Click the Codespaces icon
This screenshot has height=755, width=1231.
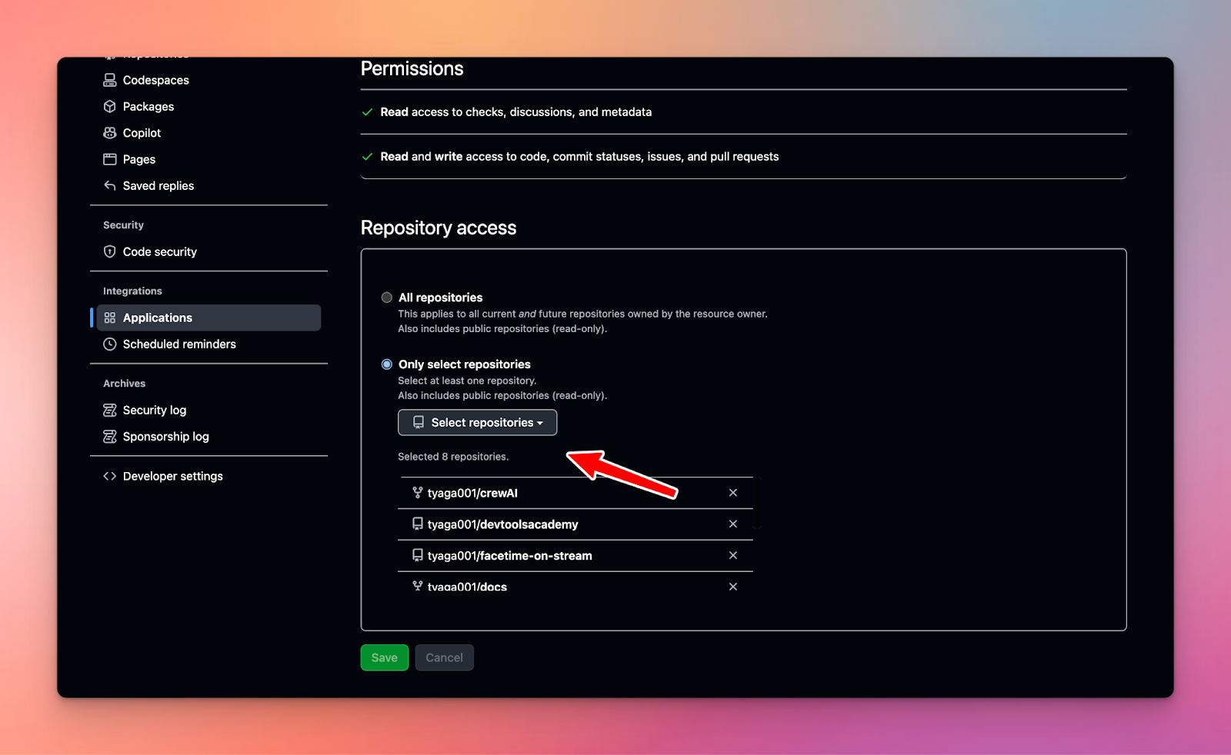click(x=110, y=80)
